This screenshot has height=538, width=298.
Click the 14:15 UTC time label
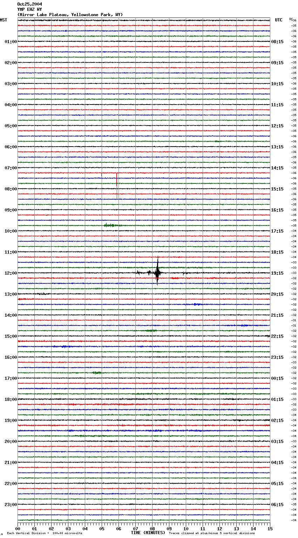[x=277, y=168]
